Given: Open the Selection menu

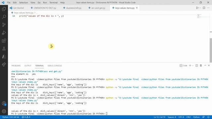Looking at the screenshot, I should (x=24, y=3).
